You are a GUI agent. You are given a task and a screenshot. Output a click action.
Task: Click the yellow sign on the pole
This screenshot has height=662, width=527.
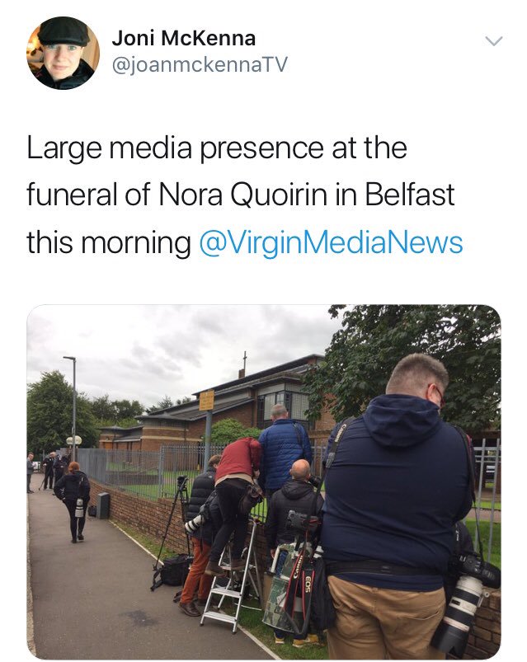(x=207, y=400)
